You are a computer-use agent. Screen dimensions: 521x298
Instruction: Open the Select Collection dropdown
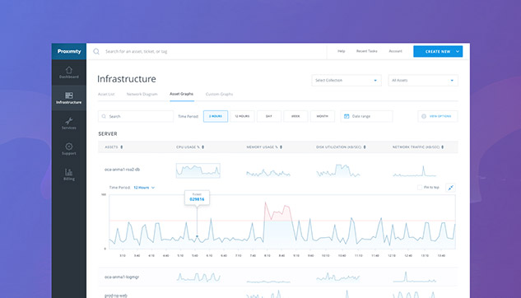tap(347, 81)
